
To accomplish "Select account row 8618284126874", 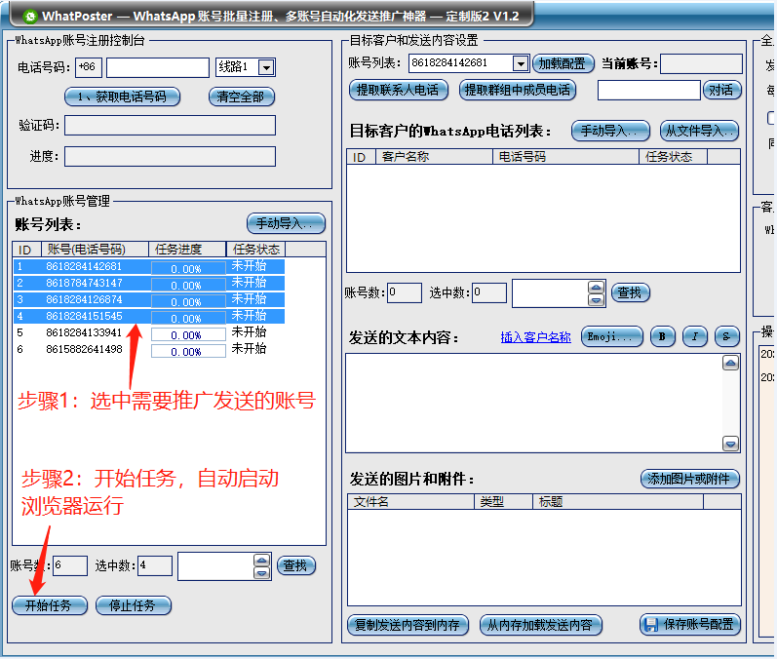I will tap(149, 299).
